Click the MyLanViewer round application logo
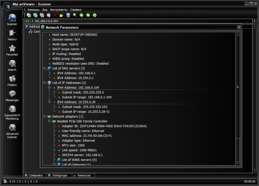 [x=8, y=7]
